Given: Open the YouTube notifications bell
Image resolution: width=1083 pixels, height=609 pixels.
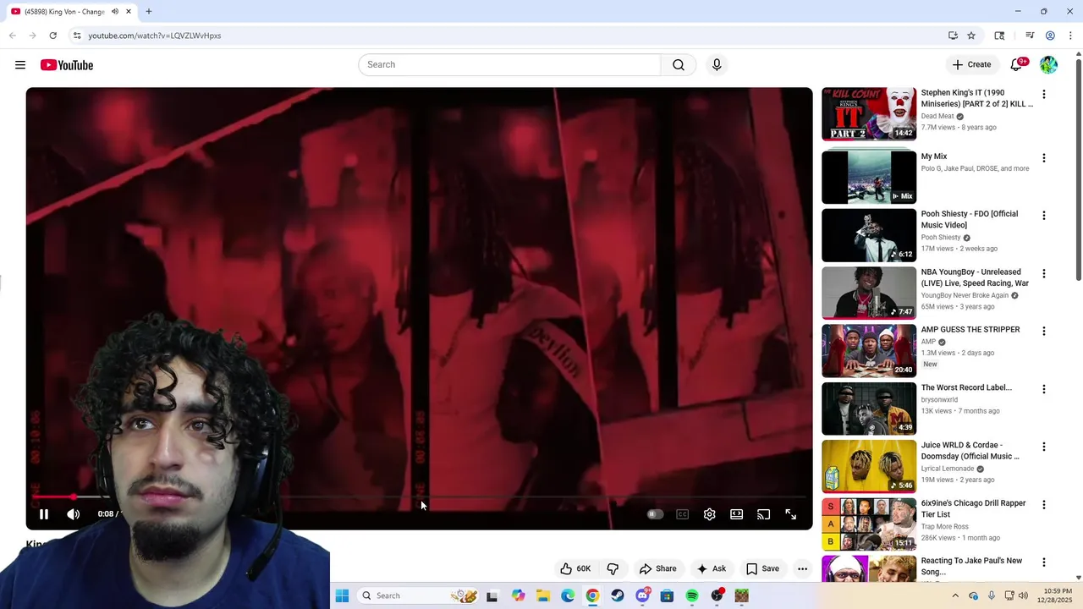Looking at the screenshot, I should coord(1017,65).
